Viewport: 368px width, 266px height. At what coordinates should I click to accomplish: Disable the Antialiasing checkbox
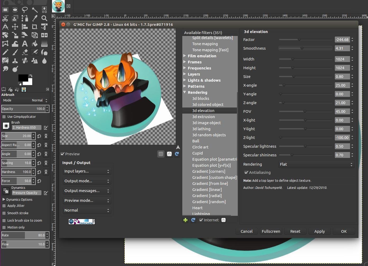pyautogui.click(x=246, y=172)
